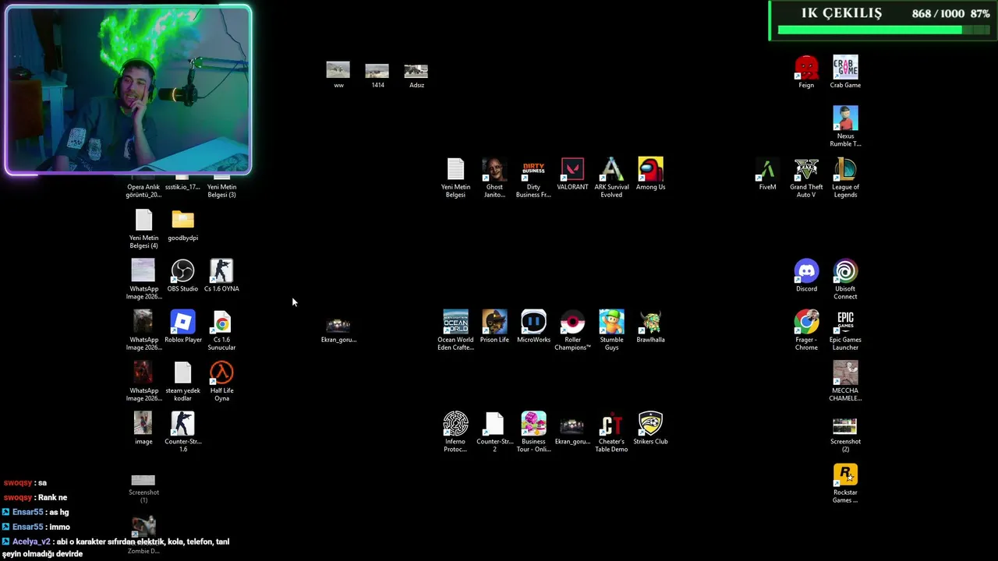Launch VALORANT from the desktop
Image resolution: width=998 pixels, height=561 pixels.
[x=572, y=175]
